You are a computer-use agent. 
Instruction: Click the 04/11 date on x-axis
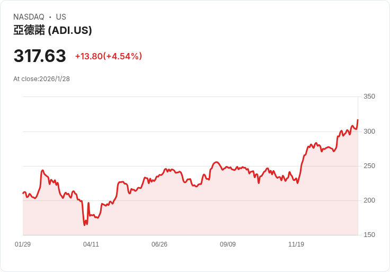tap(91, 244)
